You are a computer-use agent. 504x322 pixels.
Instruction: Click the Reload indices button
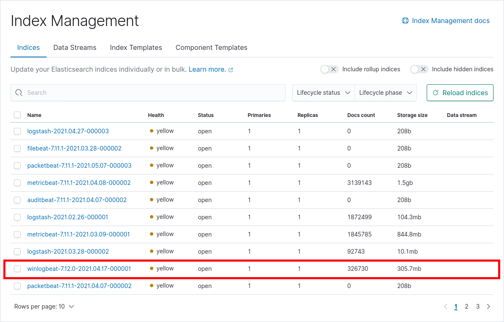460,93
